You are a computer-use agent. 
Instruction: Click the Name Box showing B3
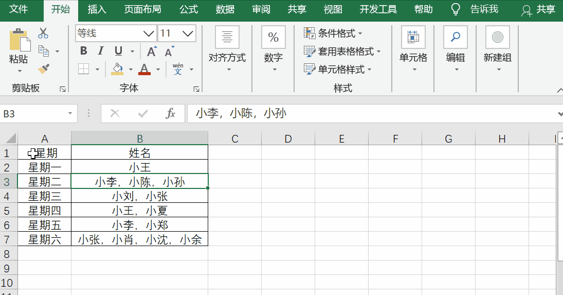pyautogui.click(x=33, y=114)
